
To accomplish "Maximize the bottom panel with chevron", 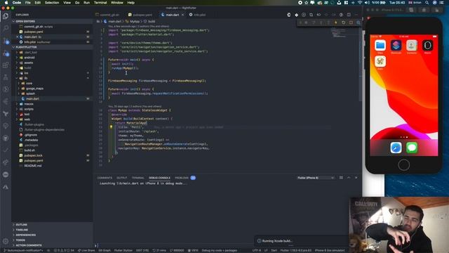I will [349, 178].
